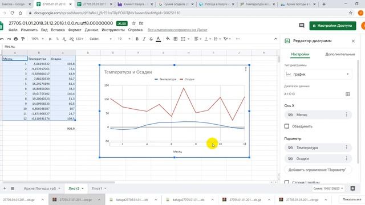Open the Calibri font dropdown
Image resolution: width=365 pixels, height=205 pixels.
(x=100, y=39)
